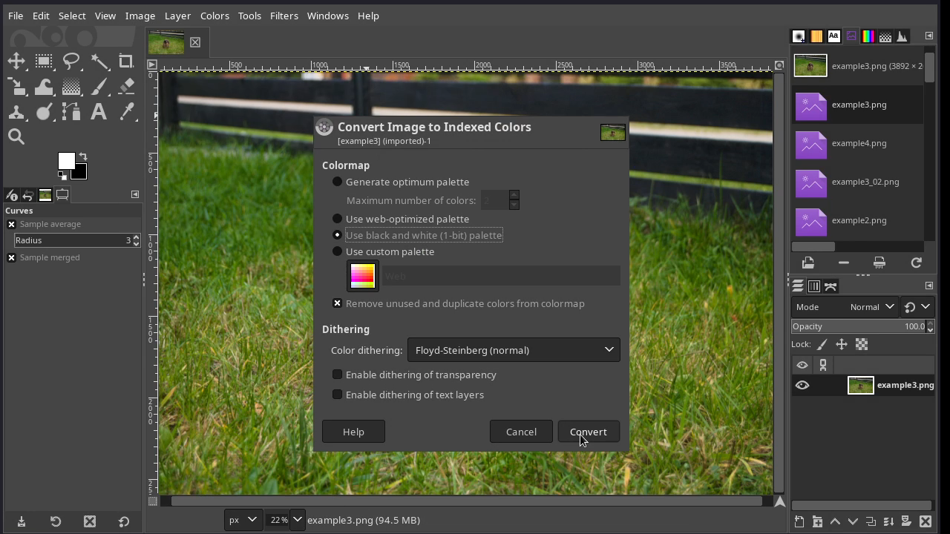Image resolution: width=950 pixels, height=534 pixels.
Task: Click the Convert button
Action: [x=589, y=432]
